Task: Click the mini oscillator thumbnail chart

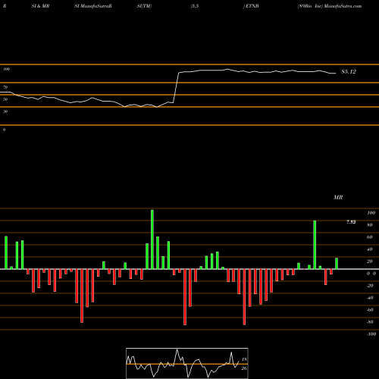Action: 187,363
